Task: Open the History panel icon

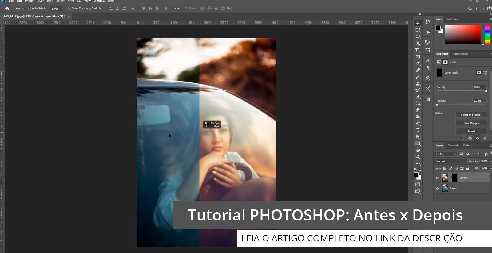Action: 428,21
